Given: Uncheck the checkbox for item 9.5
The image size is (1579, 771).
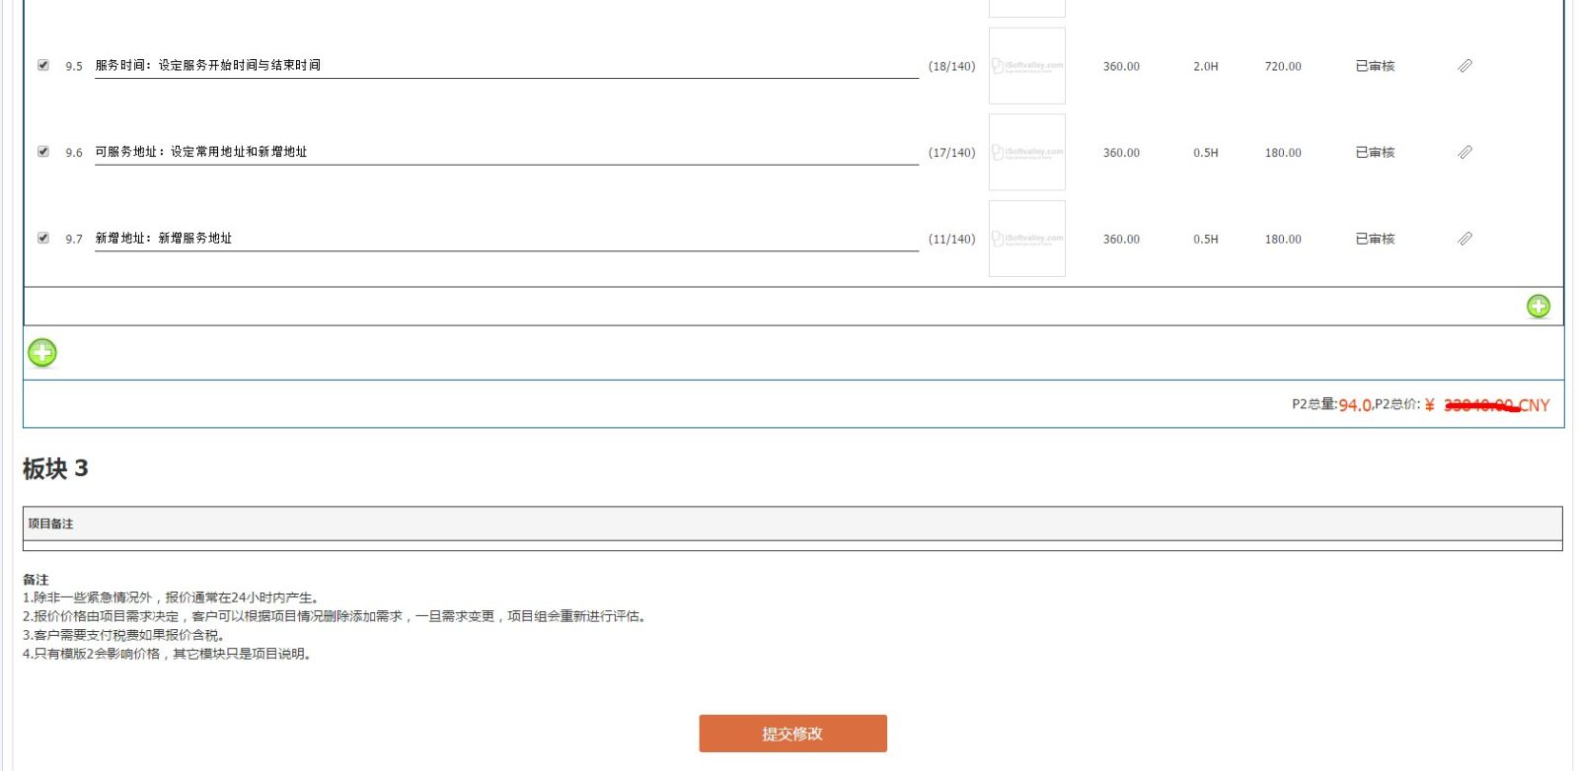Looking at the screenshot, I should click(43, 65).
